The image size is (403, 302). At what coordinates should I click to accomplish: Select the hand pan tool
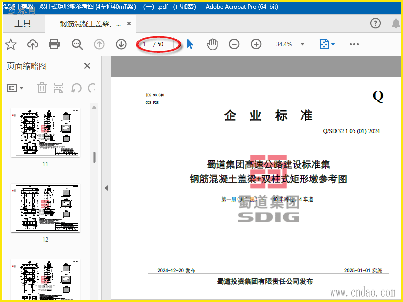[212, 44]
